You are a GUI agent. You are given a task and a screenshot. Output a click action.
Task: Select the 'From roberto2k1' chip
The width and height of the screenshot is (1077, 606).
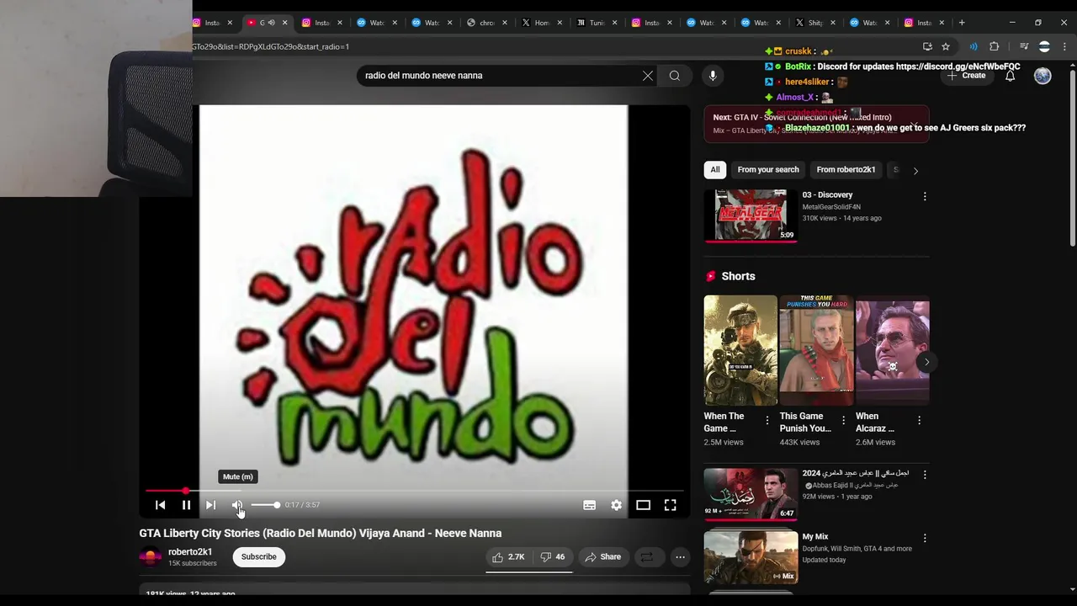(846, 170)
